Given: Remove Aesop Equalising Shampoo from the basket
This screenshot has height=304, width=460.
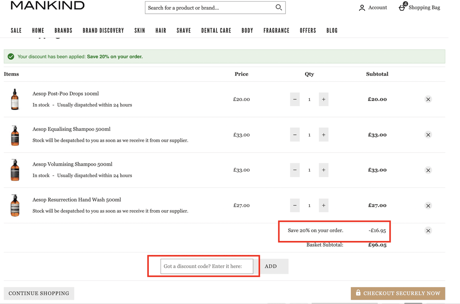Looking at the screenshot, I should coord(428,135).
